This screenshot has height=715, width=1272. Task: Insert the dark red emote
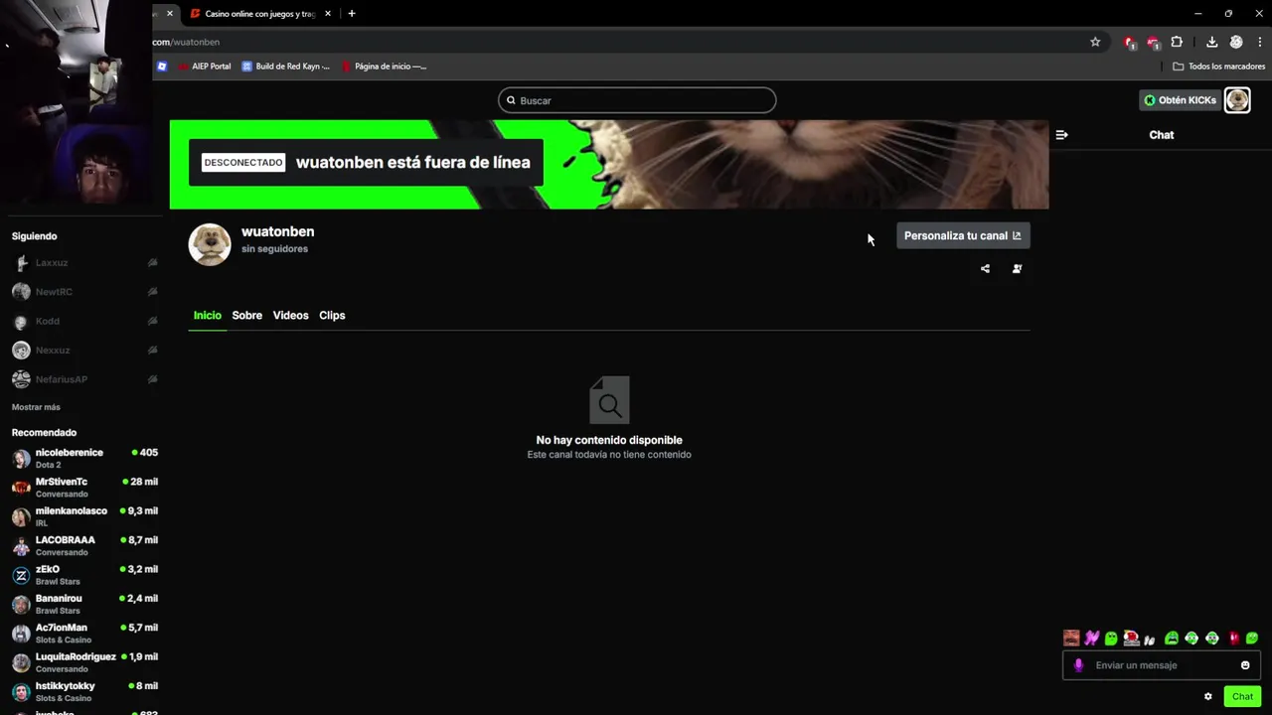[x=1233, y=639]
